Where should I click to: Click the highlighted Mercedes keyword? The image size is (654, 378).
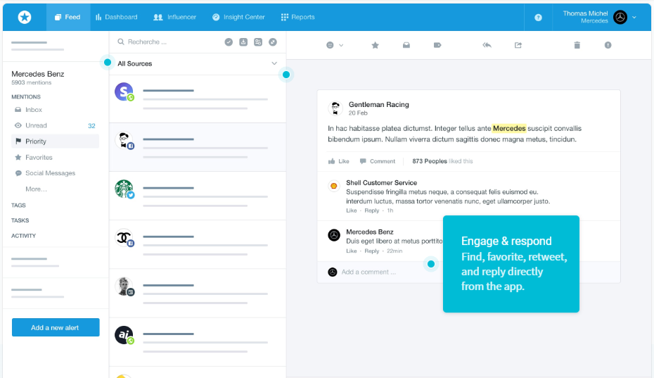pyautogui.click(x=509, y=128)
